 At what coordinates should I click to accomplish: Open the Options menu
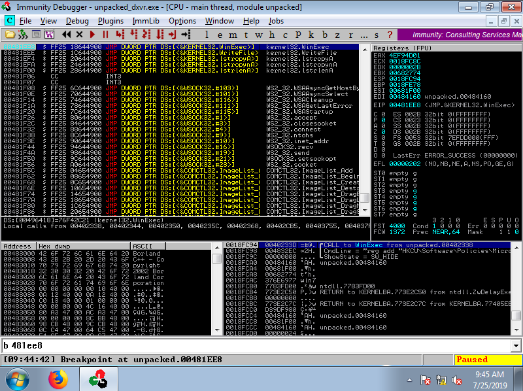(x=182, y=21)
